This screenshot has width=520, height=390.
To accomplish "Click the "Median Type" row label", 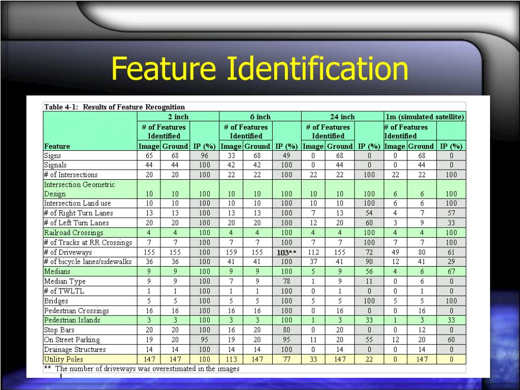I will point(64,281).
